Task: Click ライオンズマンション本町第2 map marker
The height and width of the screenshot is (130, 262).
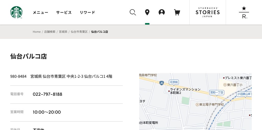Action: 169,91
